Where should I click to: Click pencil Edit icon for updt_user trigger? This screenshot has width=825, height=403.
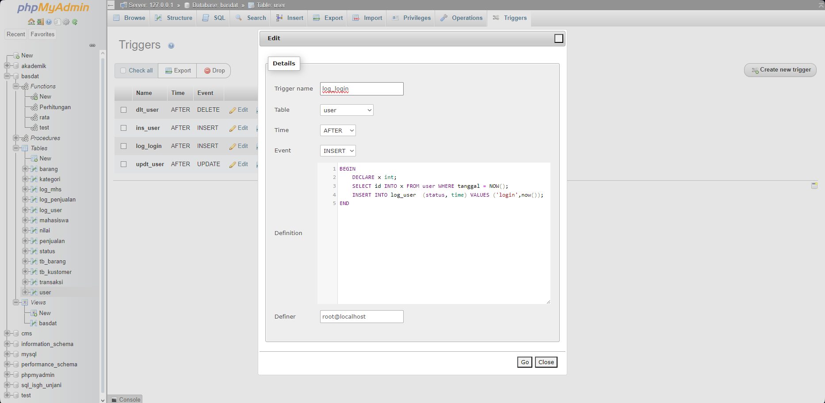click(233, 164)
